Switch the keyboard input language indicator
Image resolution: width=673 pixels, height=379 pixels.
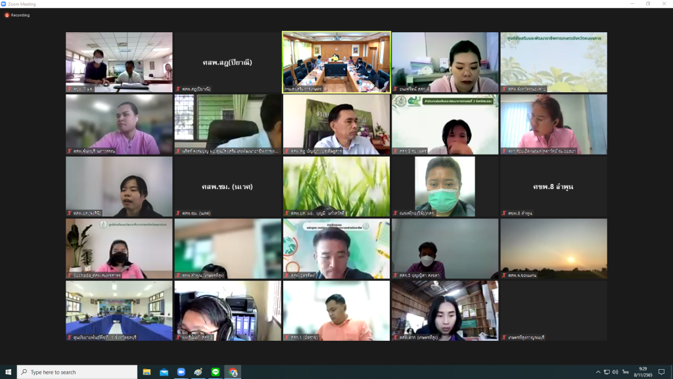pyautogui.click(x=627, y=372)
